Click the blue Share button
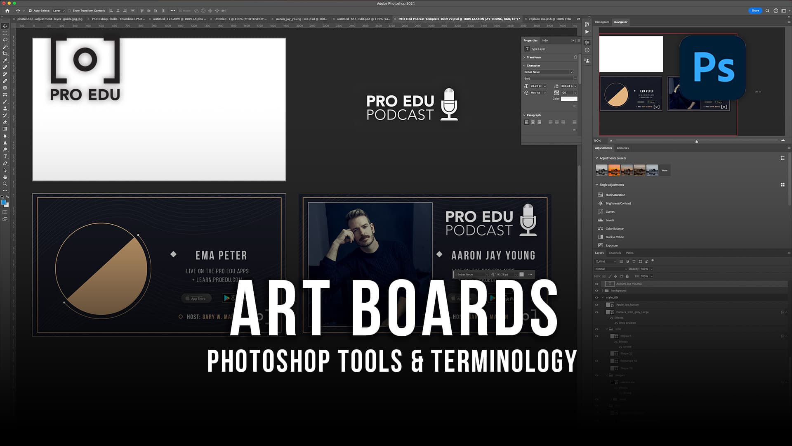This screenshot has height=446, width=792. pos(755,10)
